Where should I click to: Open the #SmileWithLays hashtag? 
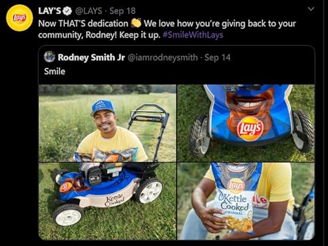point(193,35)
